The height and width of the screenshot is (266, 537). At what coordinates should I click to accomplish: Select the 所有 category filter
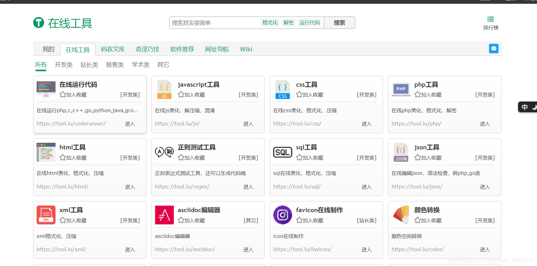(x=41, y=65)
